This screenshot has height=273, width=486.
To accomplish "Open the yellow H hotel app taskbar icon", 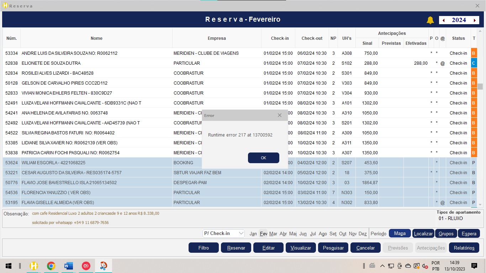I will 34,266.
